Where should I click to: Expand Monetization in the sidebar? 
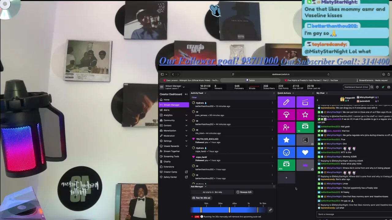pyautogui.click(x=186, y=131)
